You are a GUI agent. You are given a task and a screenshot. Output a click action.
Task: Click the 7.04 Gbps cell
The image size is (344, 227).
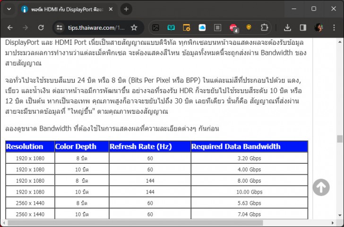(x=249, y=214)
